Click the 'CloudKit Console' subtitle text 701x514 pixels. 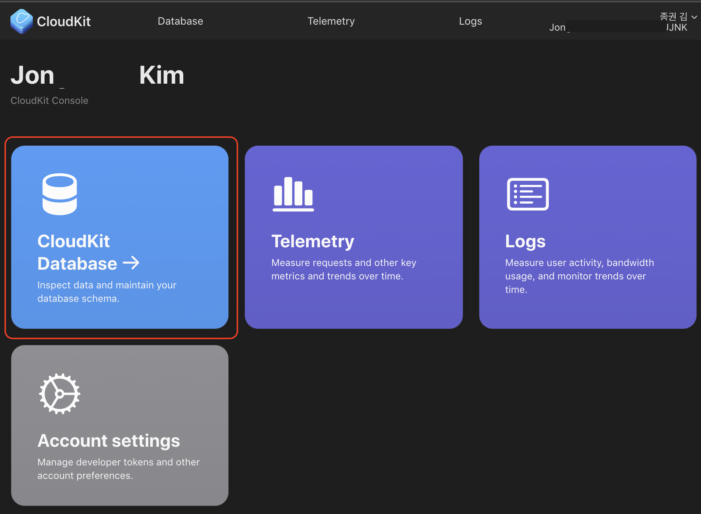pyautogui.click(x=49, y=100)
